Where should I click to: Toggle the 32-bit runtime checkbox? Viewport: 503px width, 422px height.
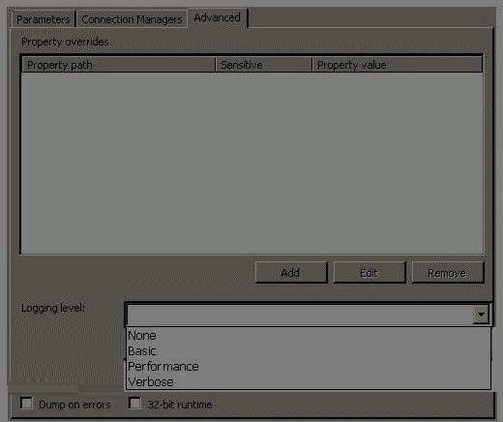pyautogui.click(x=134, y=403)
